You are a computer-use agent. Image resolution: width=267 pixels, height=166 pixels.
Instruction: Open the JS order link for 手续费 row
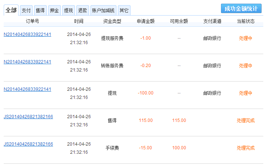[x=28, y=144]
